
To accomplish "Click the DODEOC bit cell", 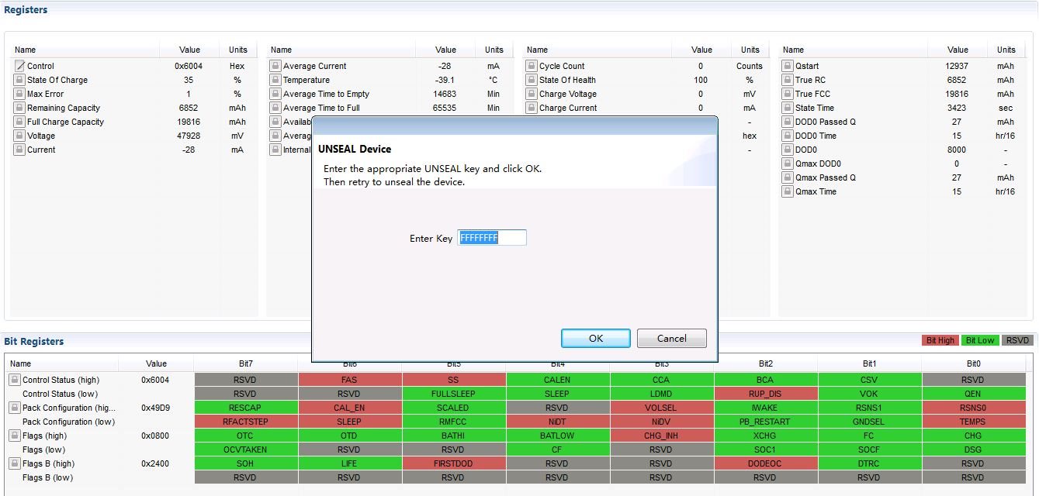I will (x=765, y=463).
